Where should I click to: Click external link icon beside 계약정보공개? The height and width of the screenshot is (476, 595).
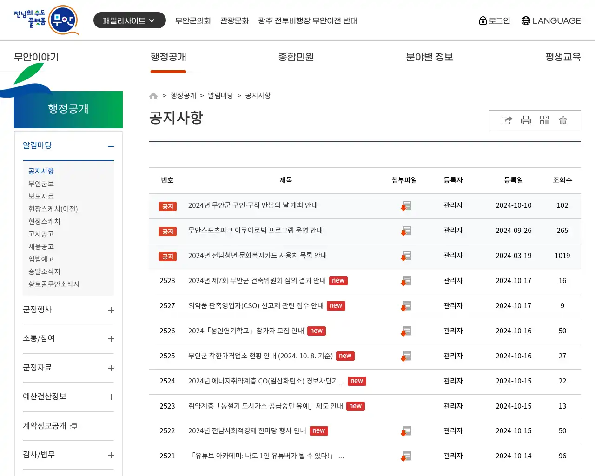pos(73,426)
